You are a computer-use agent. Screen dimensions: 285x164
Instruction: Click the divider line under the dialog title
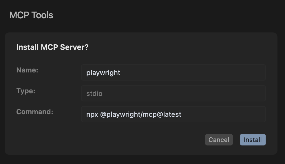(141, 57)
